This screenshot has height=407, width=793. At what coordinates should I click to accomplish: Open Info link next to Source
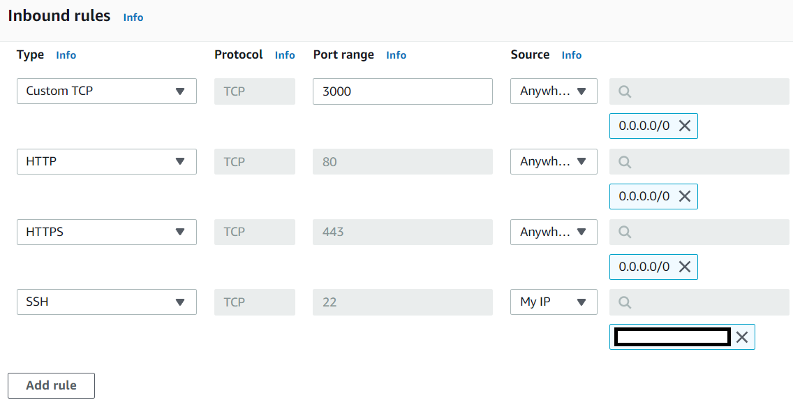571,55
